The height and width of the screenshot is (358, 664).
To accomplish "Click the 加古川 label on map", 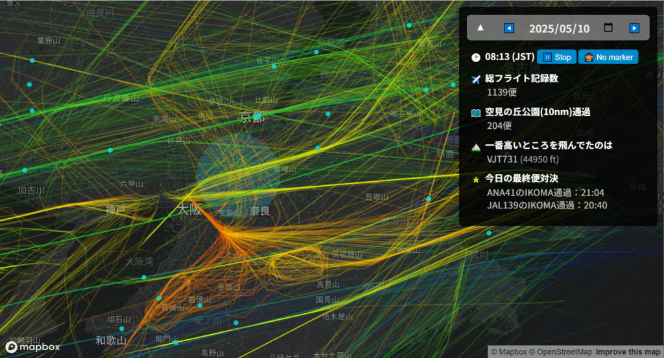I will click(x=31, y=190).
